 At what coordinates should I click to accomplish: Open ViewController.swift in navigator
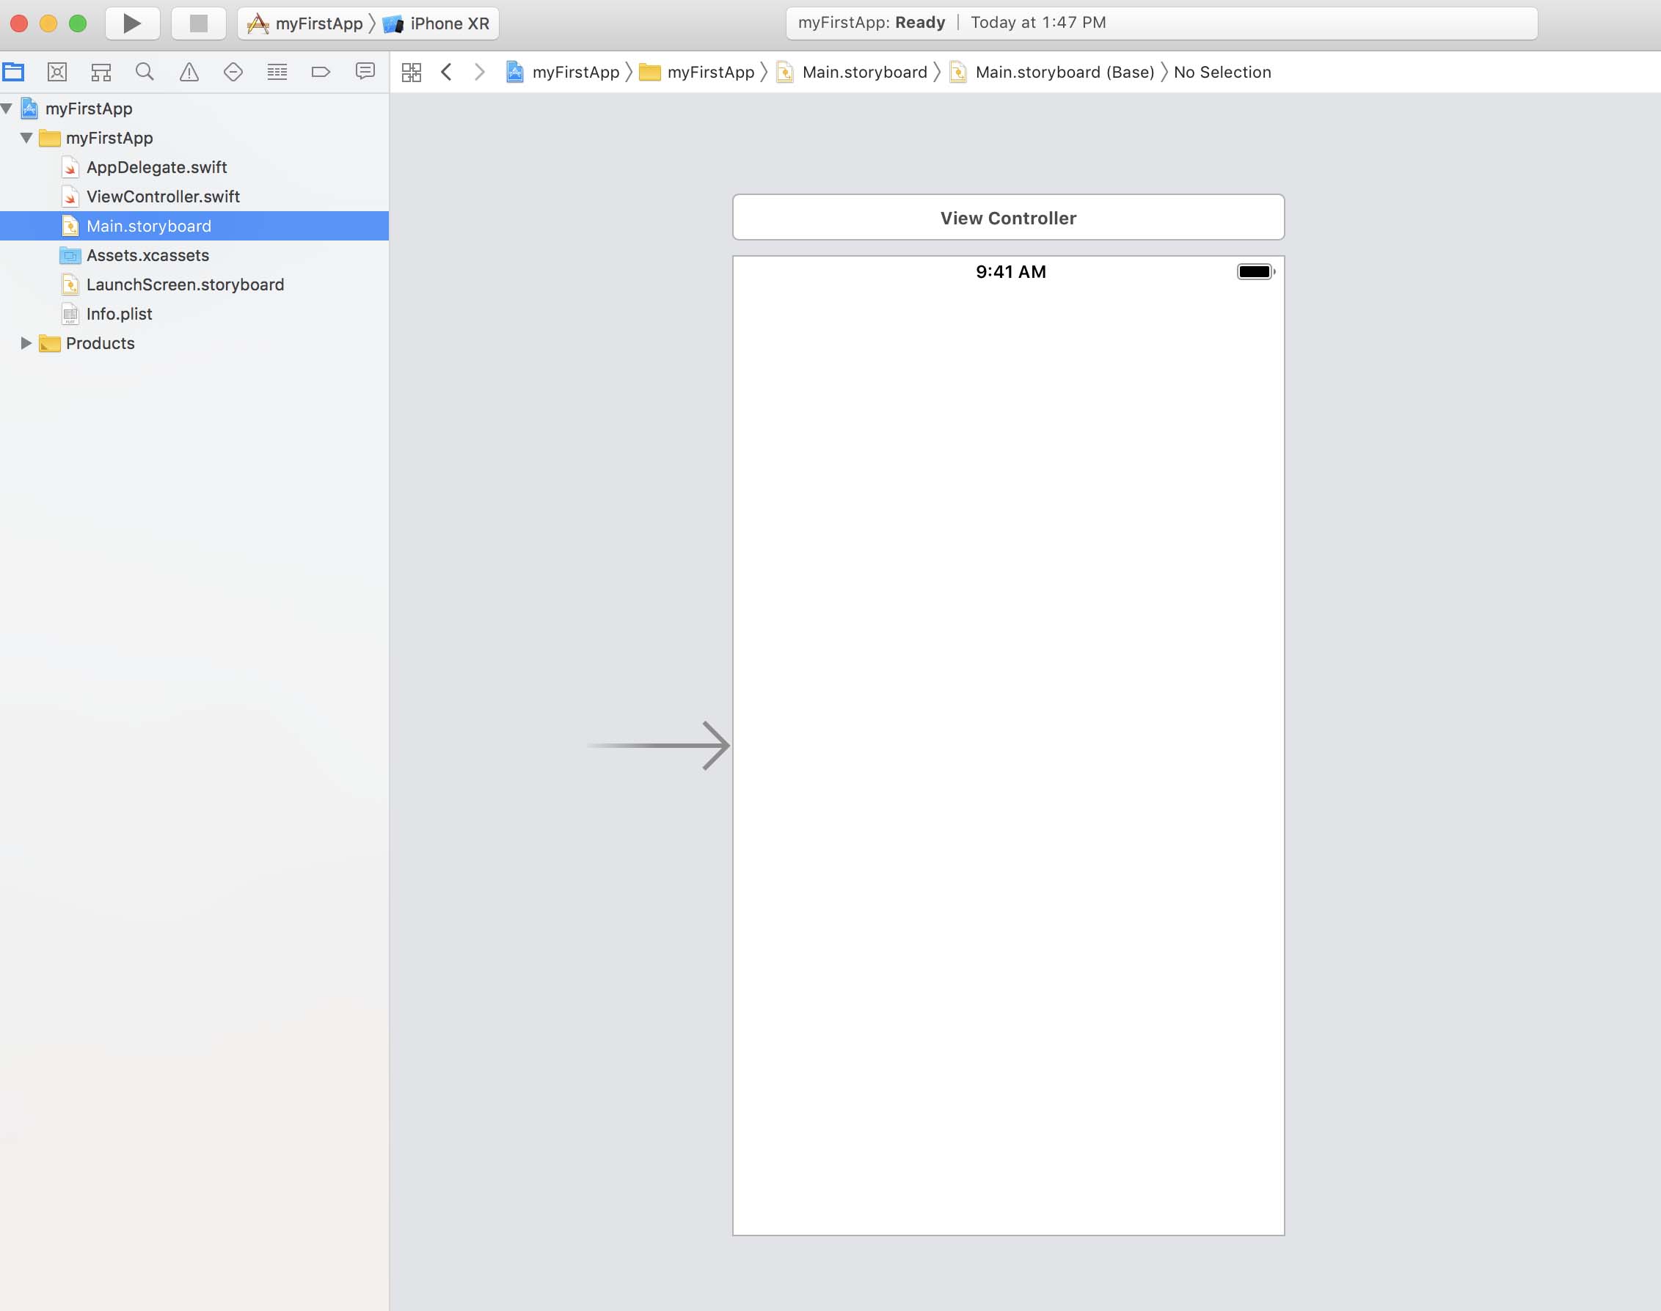(x=163, y=197)
